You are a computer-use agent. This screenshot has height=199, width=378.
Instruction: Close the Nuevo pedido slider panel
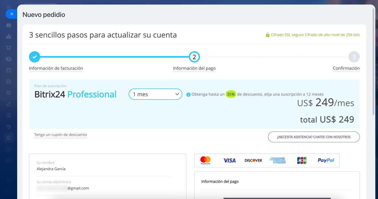[x=12, y=14]
